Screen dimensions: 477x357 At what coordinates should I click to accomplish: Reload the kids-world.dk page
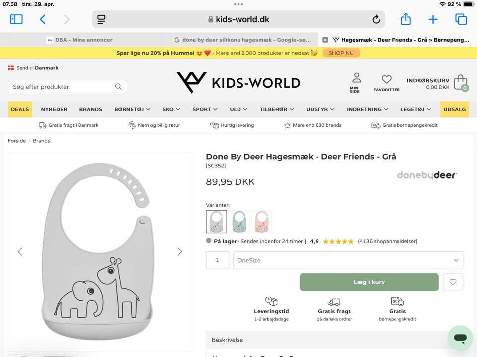[376, 20]
